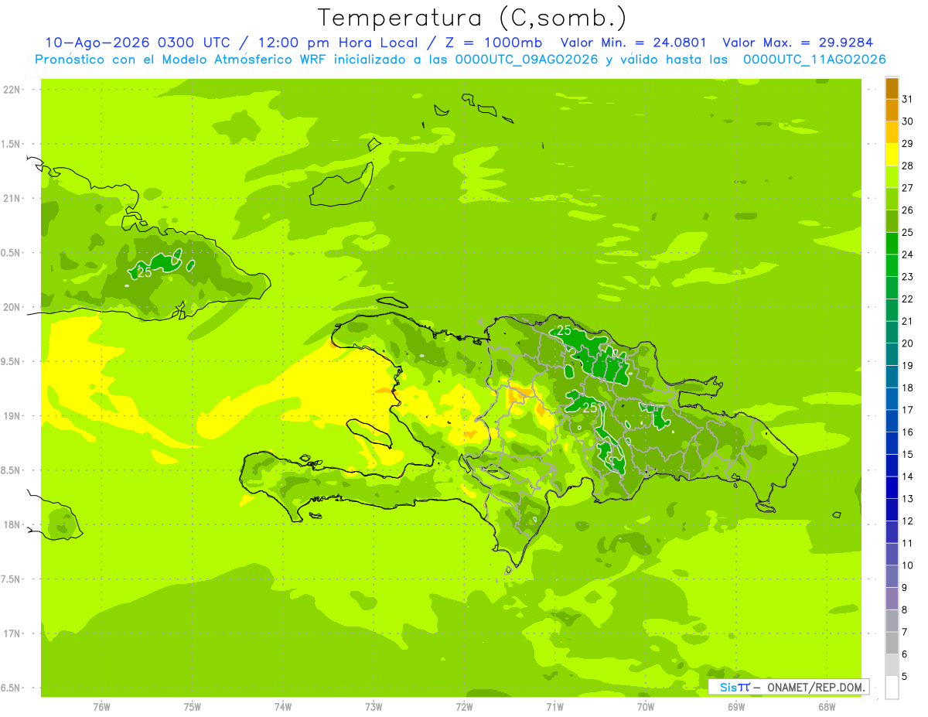
Task: Click the "6.5N" latitude label
Action: click(12, 688)
